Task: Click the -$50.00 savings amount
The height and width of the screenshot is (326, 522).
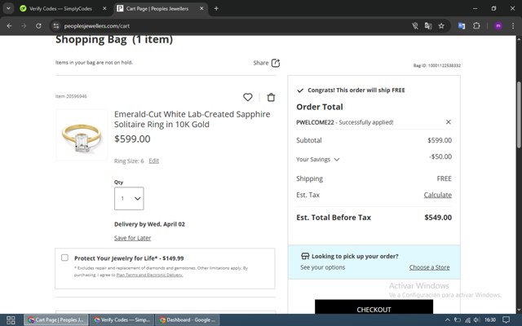Action: [x=440, y=156]
